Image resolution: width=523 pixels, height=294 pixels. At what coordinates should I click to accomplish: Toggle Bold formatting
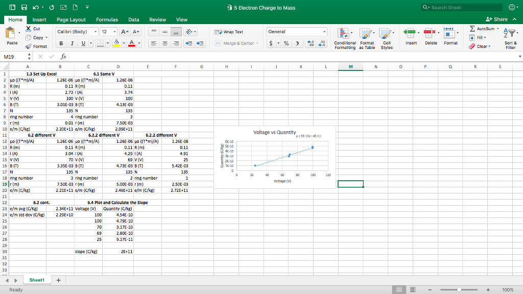[x=61, y=43]
